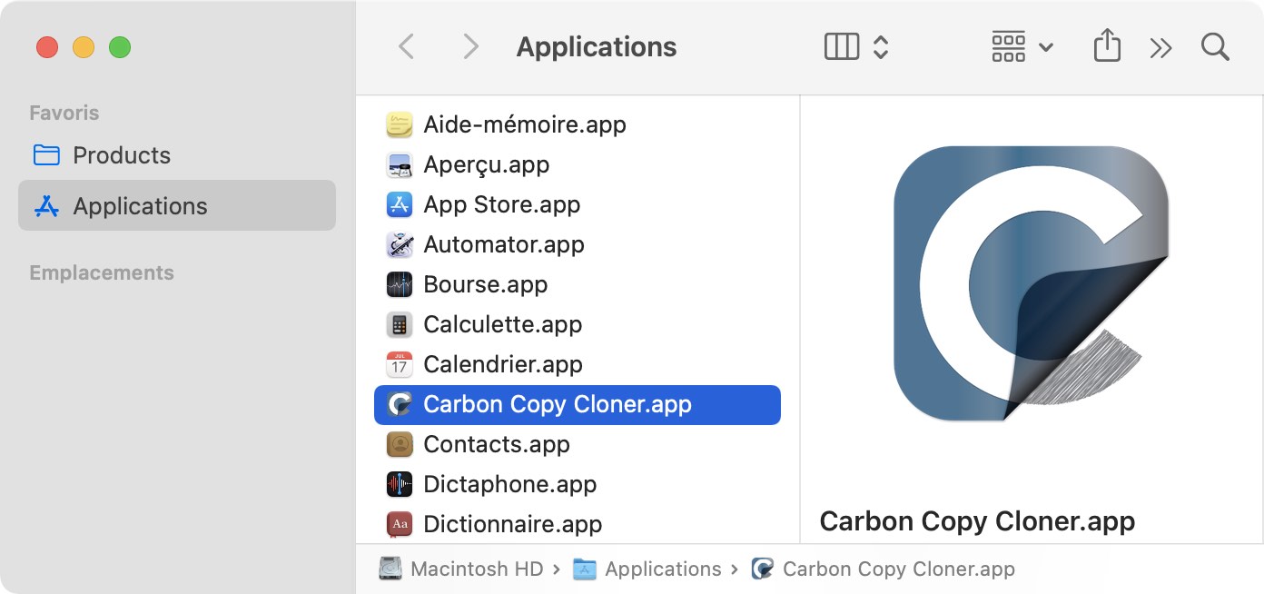Open the column view switcher dropdown
Image resolution: width=1264 pixels, height=594 pixels.
[856, 47]
